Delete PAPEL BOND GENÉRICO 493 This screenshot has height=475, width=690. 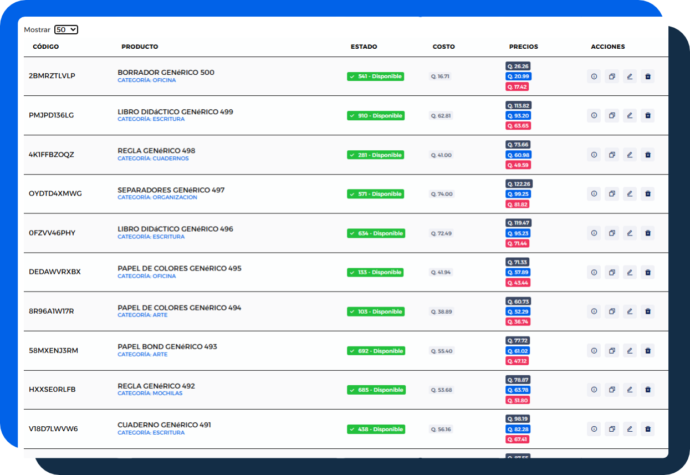648,350
